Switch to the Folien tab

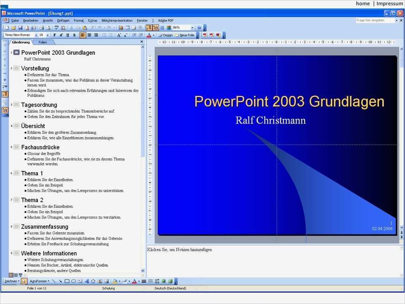42,42
